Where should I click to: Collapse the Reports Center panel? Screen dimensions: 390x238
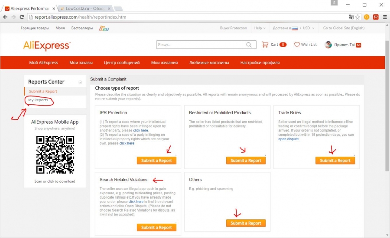tap(80, 82)
